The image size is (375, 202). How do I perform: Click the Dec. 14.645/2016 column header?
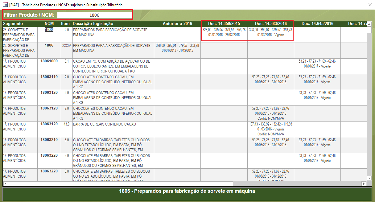point(317,24)
